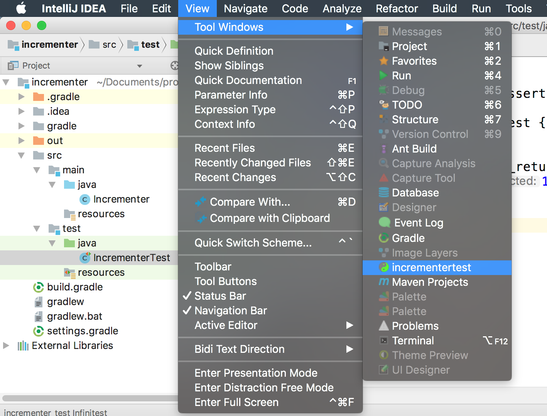Expand the .gradle folder

[x=22, y=97]
